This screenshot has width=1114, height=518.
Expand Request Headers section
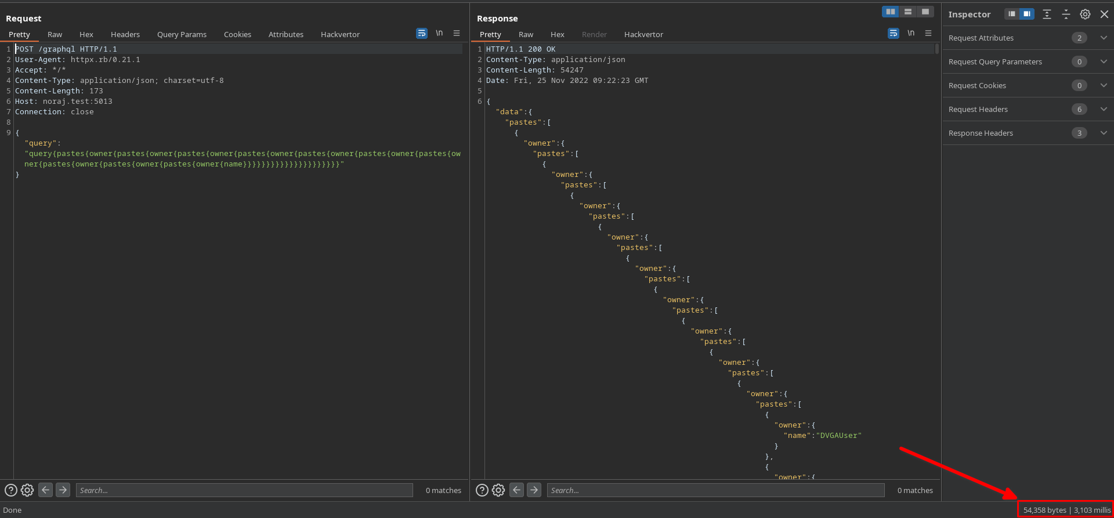pyautogui.click(x=1104, y=109)
